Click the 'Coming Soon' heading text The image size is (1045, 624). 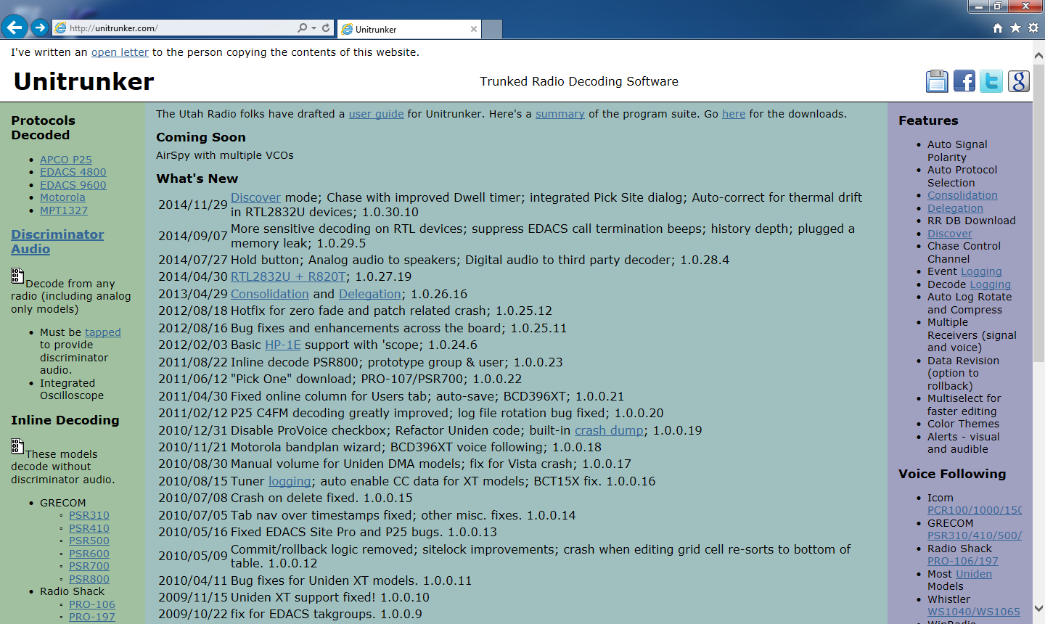201,137
